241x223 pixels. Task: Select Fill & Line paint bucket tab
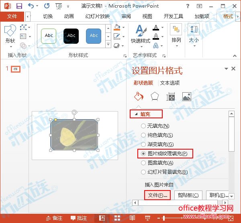(x=139, y=97)
